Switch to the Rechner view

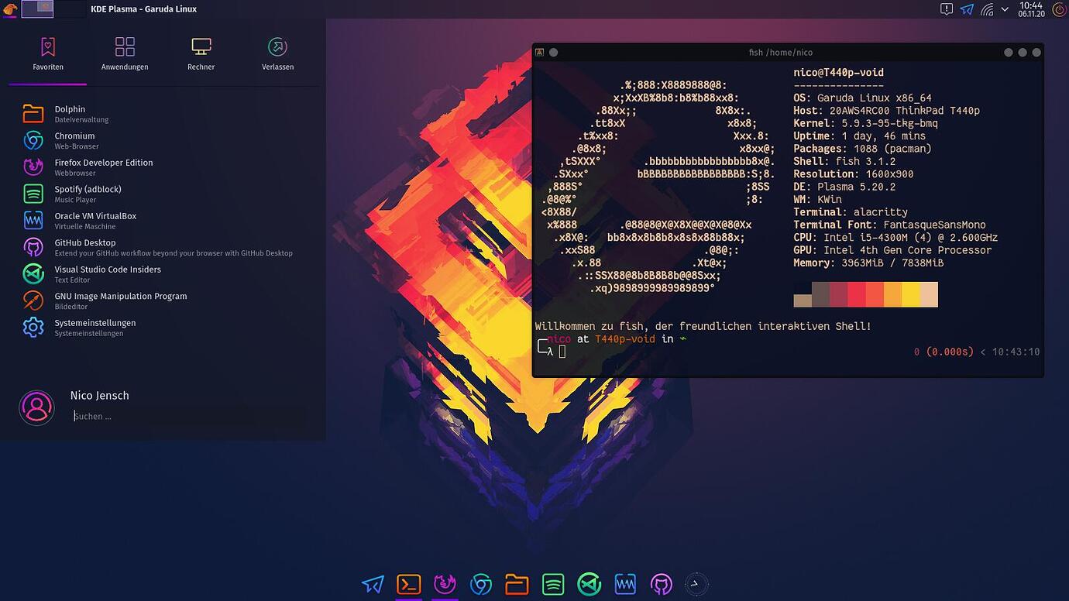tap(201, 53)
